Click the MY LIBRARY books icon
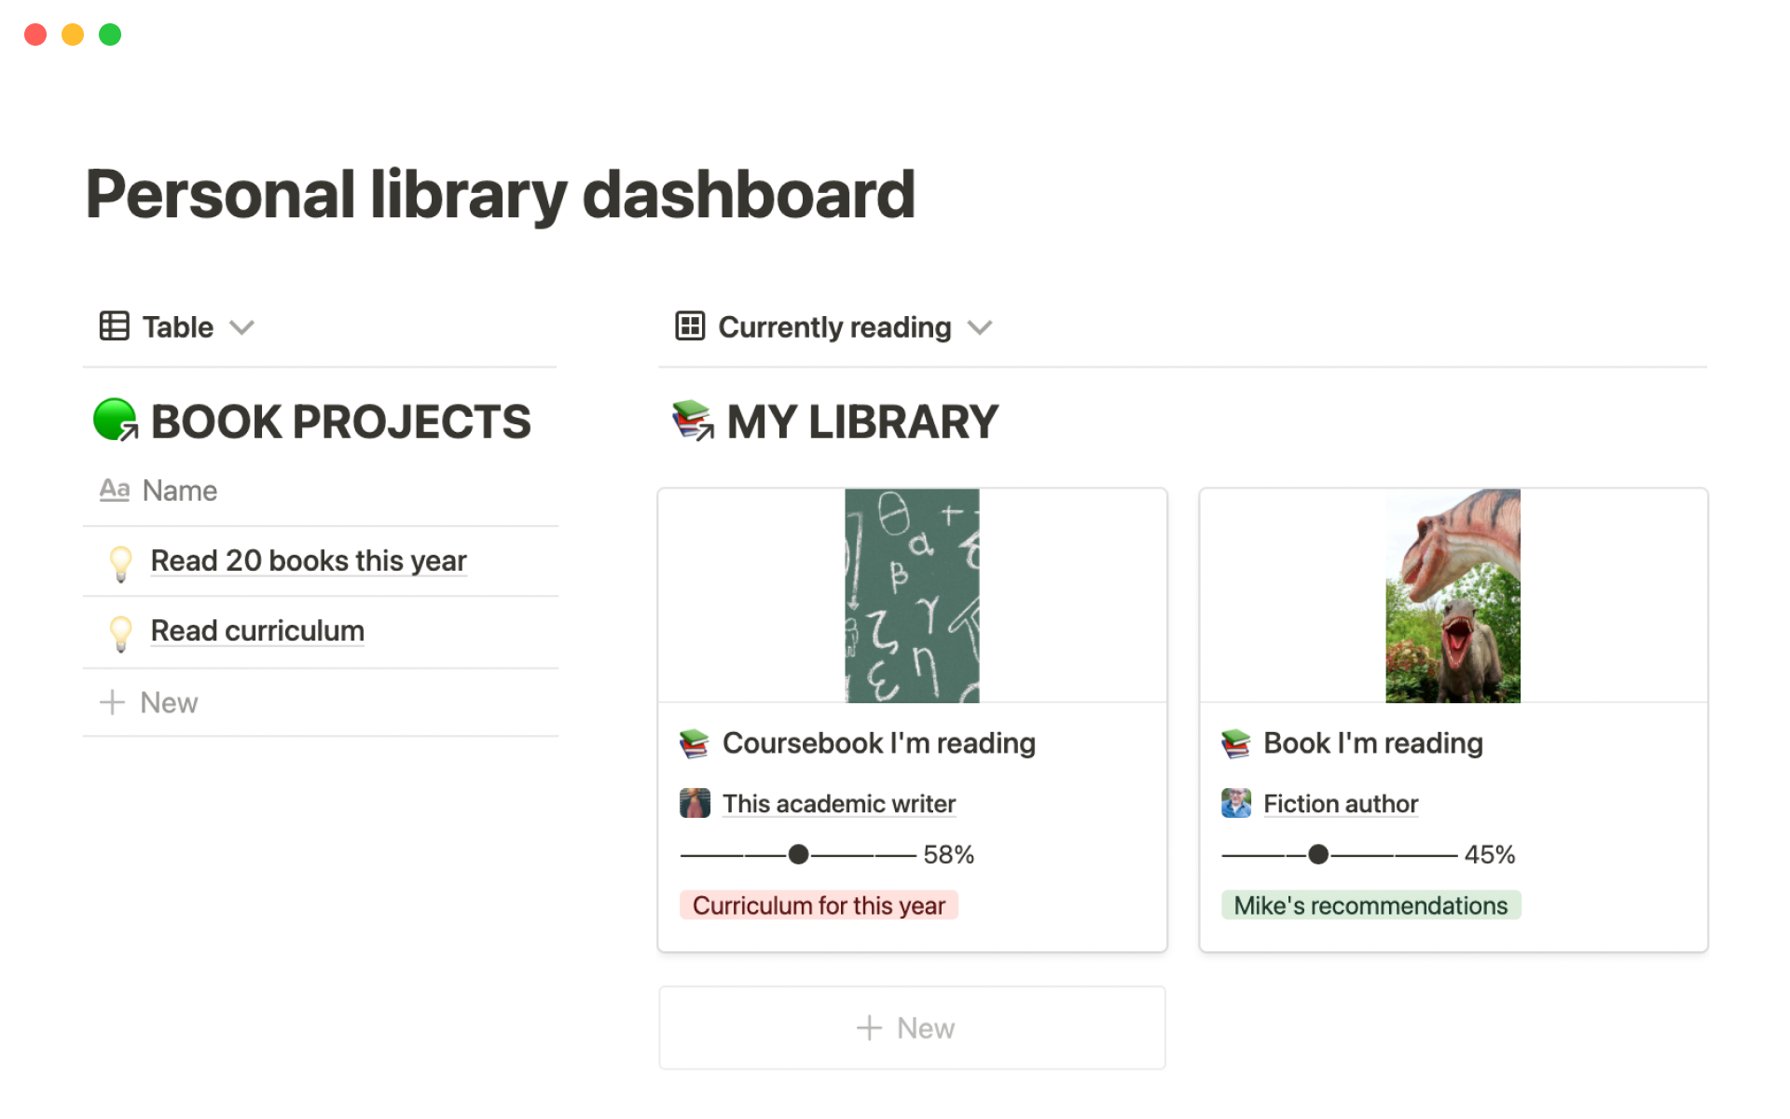Image resolution: width=1790 pixels, height=1119 pixels. tap(693, 420)
